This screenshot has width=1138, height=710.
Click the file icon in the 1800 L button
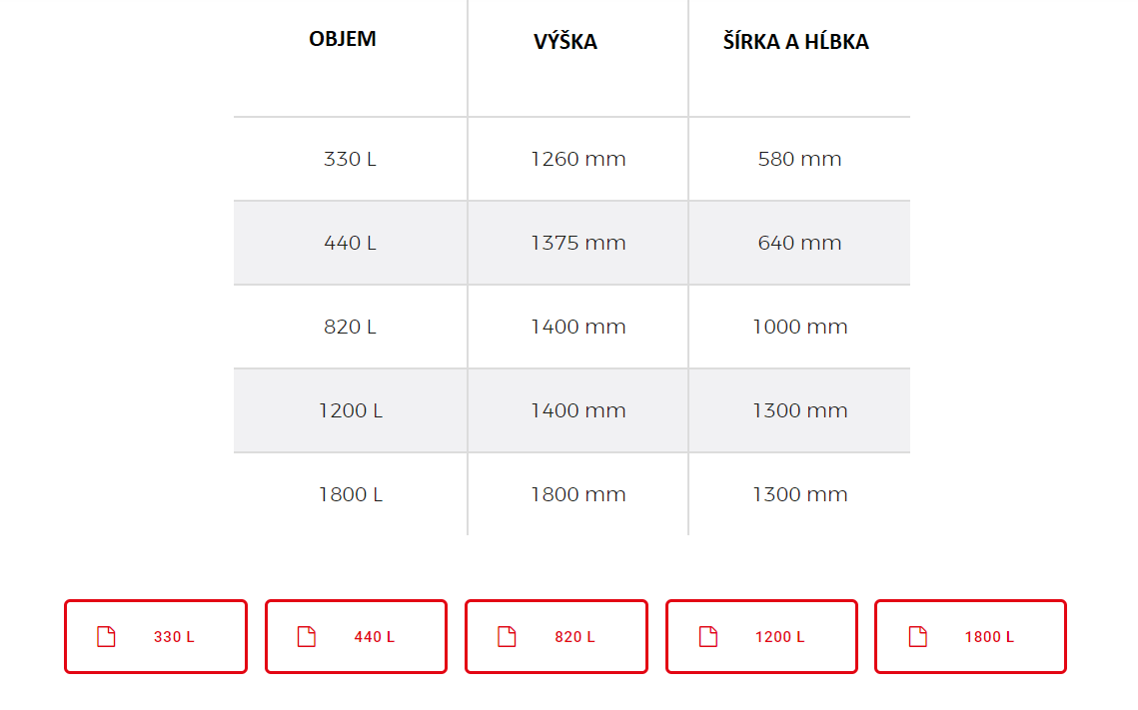click(917, 637)
